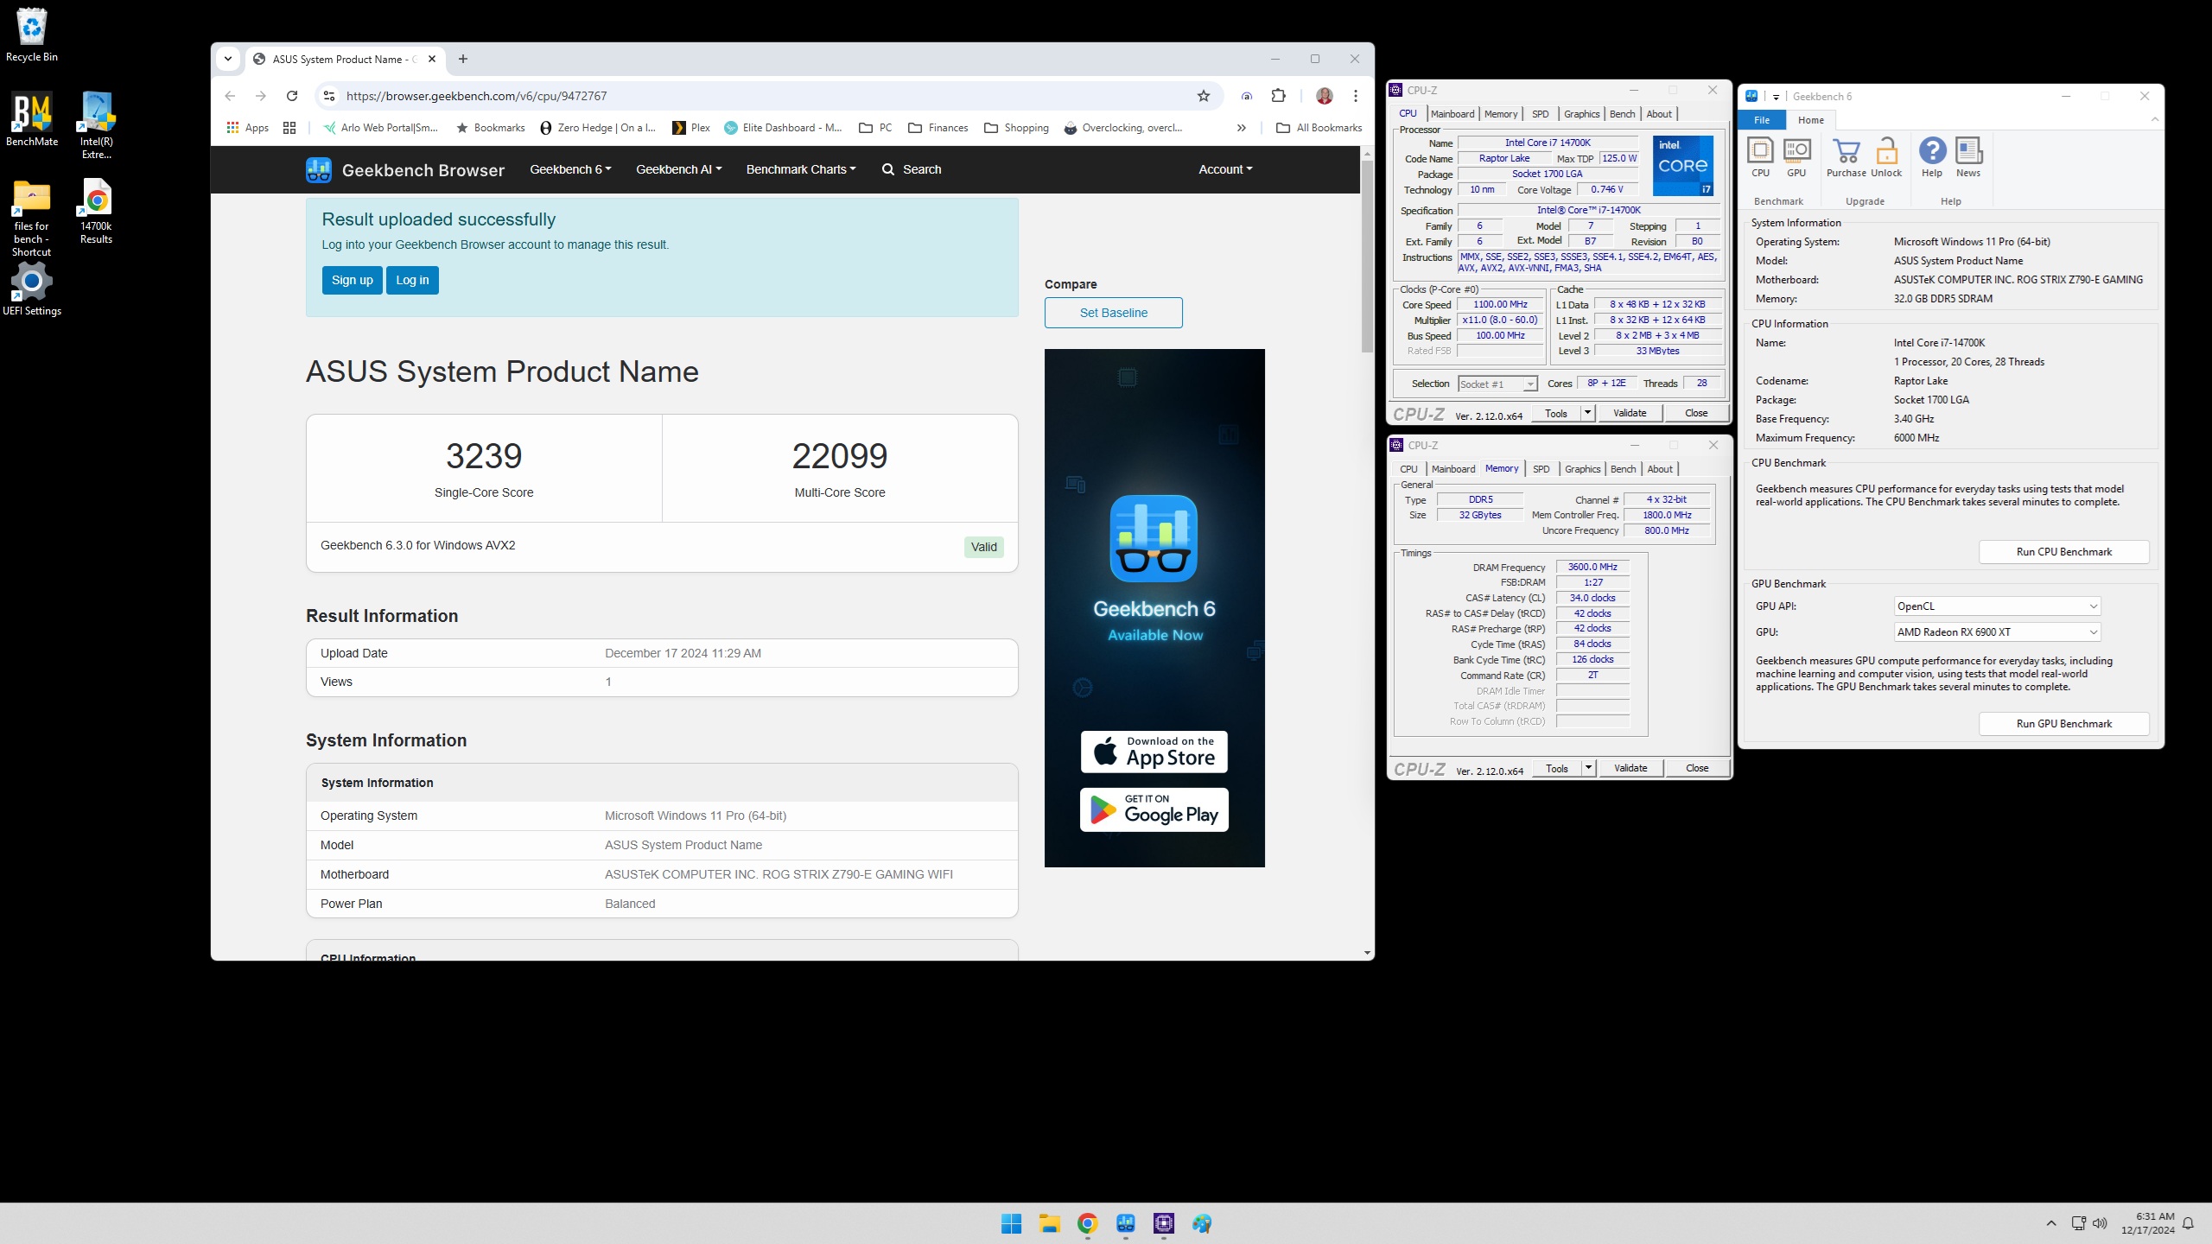
Task: Bookmark this page with the star icon
Action: [1204, 96]
